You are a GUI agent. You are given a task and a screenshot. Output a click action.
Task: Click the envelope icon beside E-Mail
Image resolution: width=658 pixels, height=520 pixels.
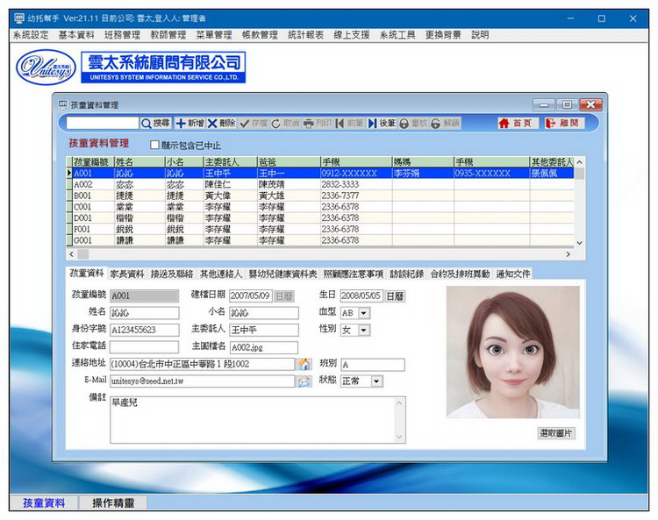(304, 381)
